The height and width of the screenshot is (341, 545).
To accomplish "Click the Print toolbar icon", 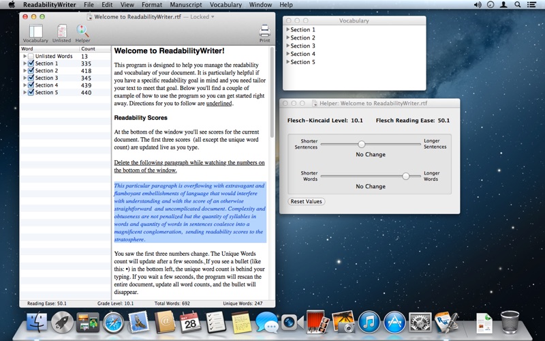I will pos(264,33).
